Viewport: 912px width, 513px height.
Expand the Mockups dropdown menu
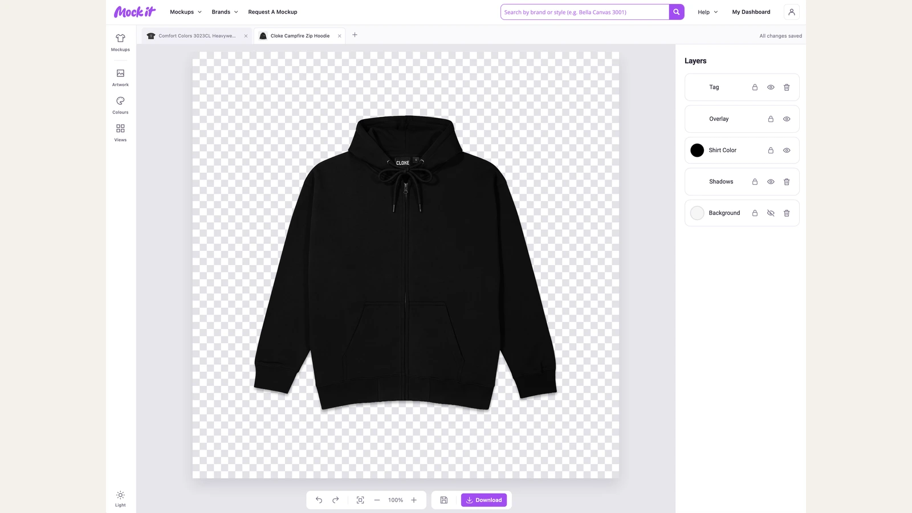pos(186,12)
